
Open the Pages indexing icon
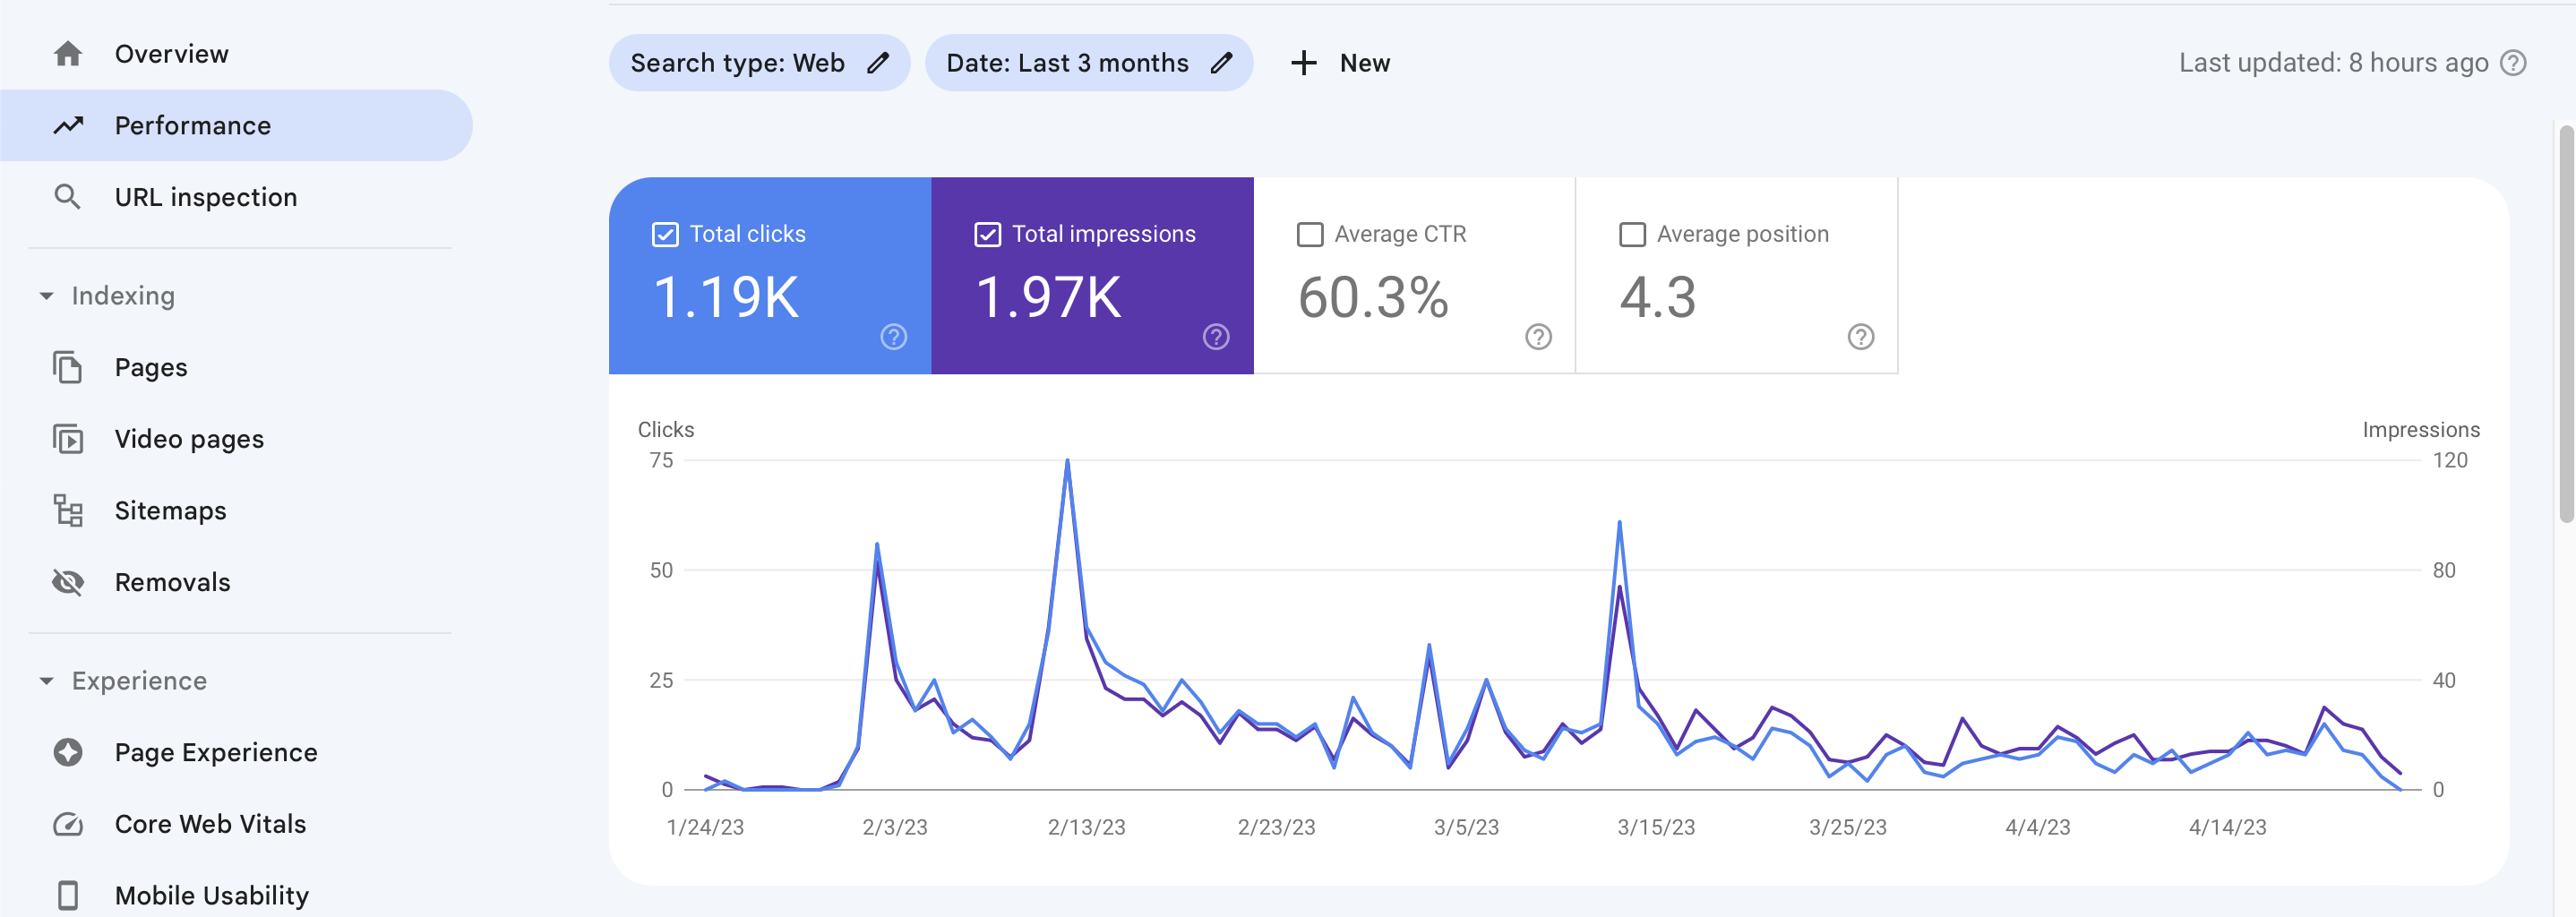(69, 367)
